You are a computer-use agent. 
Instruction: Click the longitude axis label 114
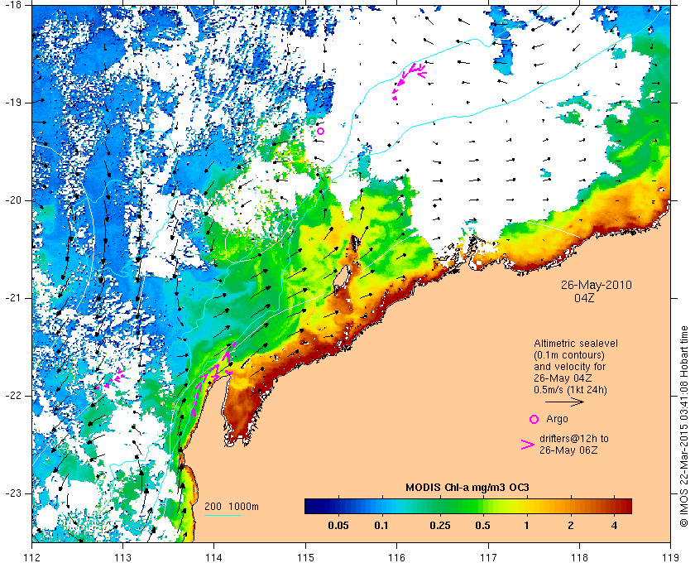click(x=214, y=557)
